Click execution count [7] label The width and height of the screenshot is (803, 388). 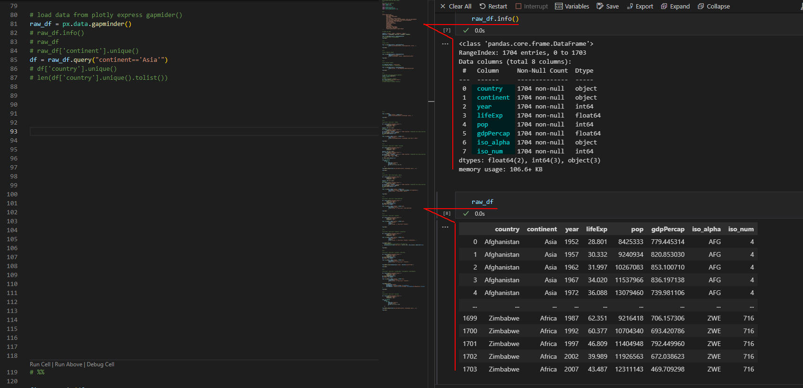click(x=447, y=30)
